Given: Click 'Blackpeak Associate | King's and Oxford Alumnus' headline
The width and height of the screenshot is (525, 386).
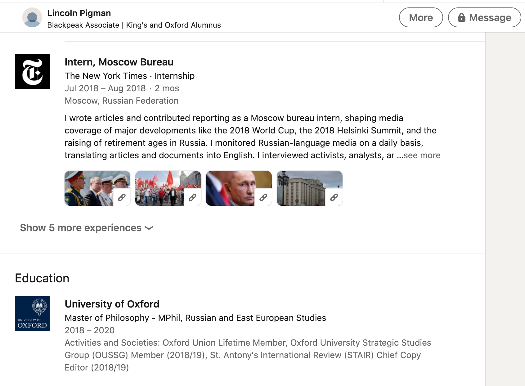Looking at the screenshot, I should pyautogui.click(x=134, y=25).
